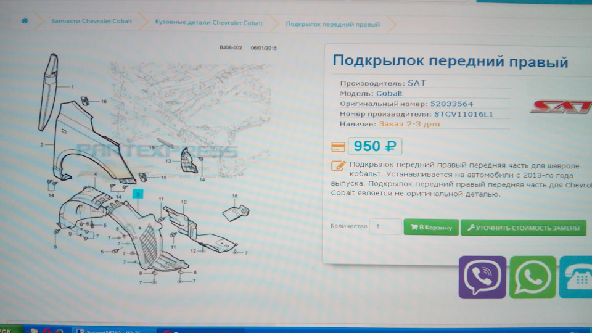592x333 pixels.
Task: Select highlighted part number 3 in diagram
Action: pos(138,194)
